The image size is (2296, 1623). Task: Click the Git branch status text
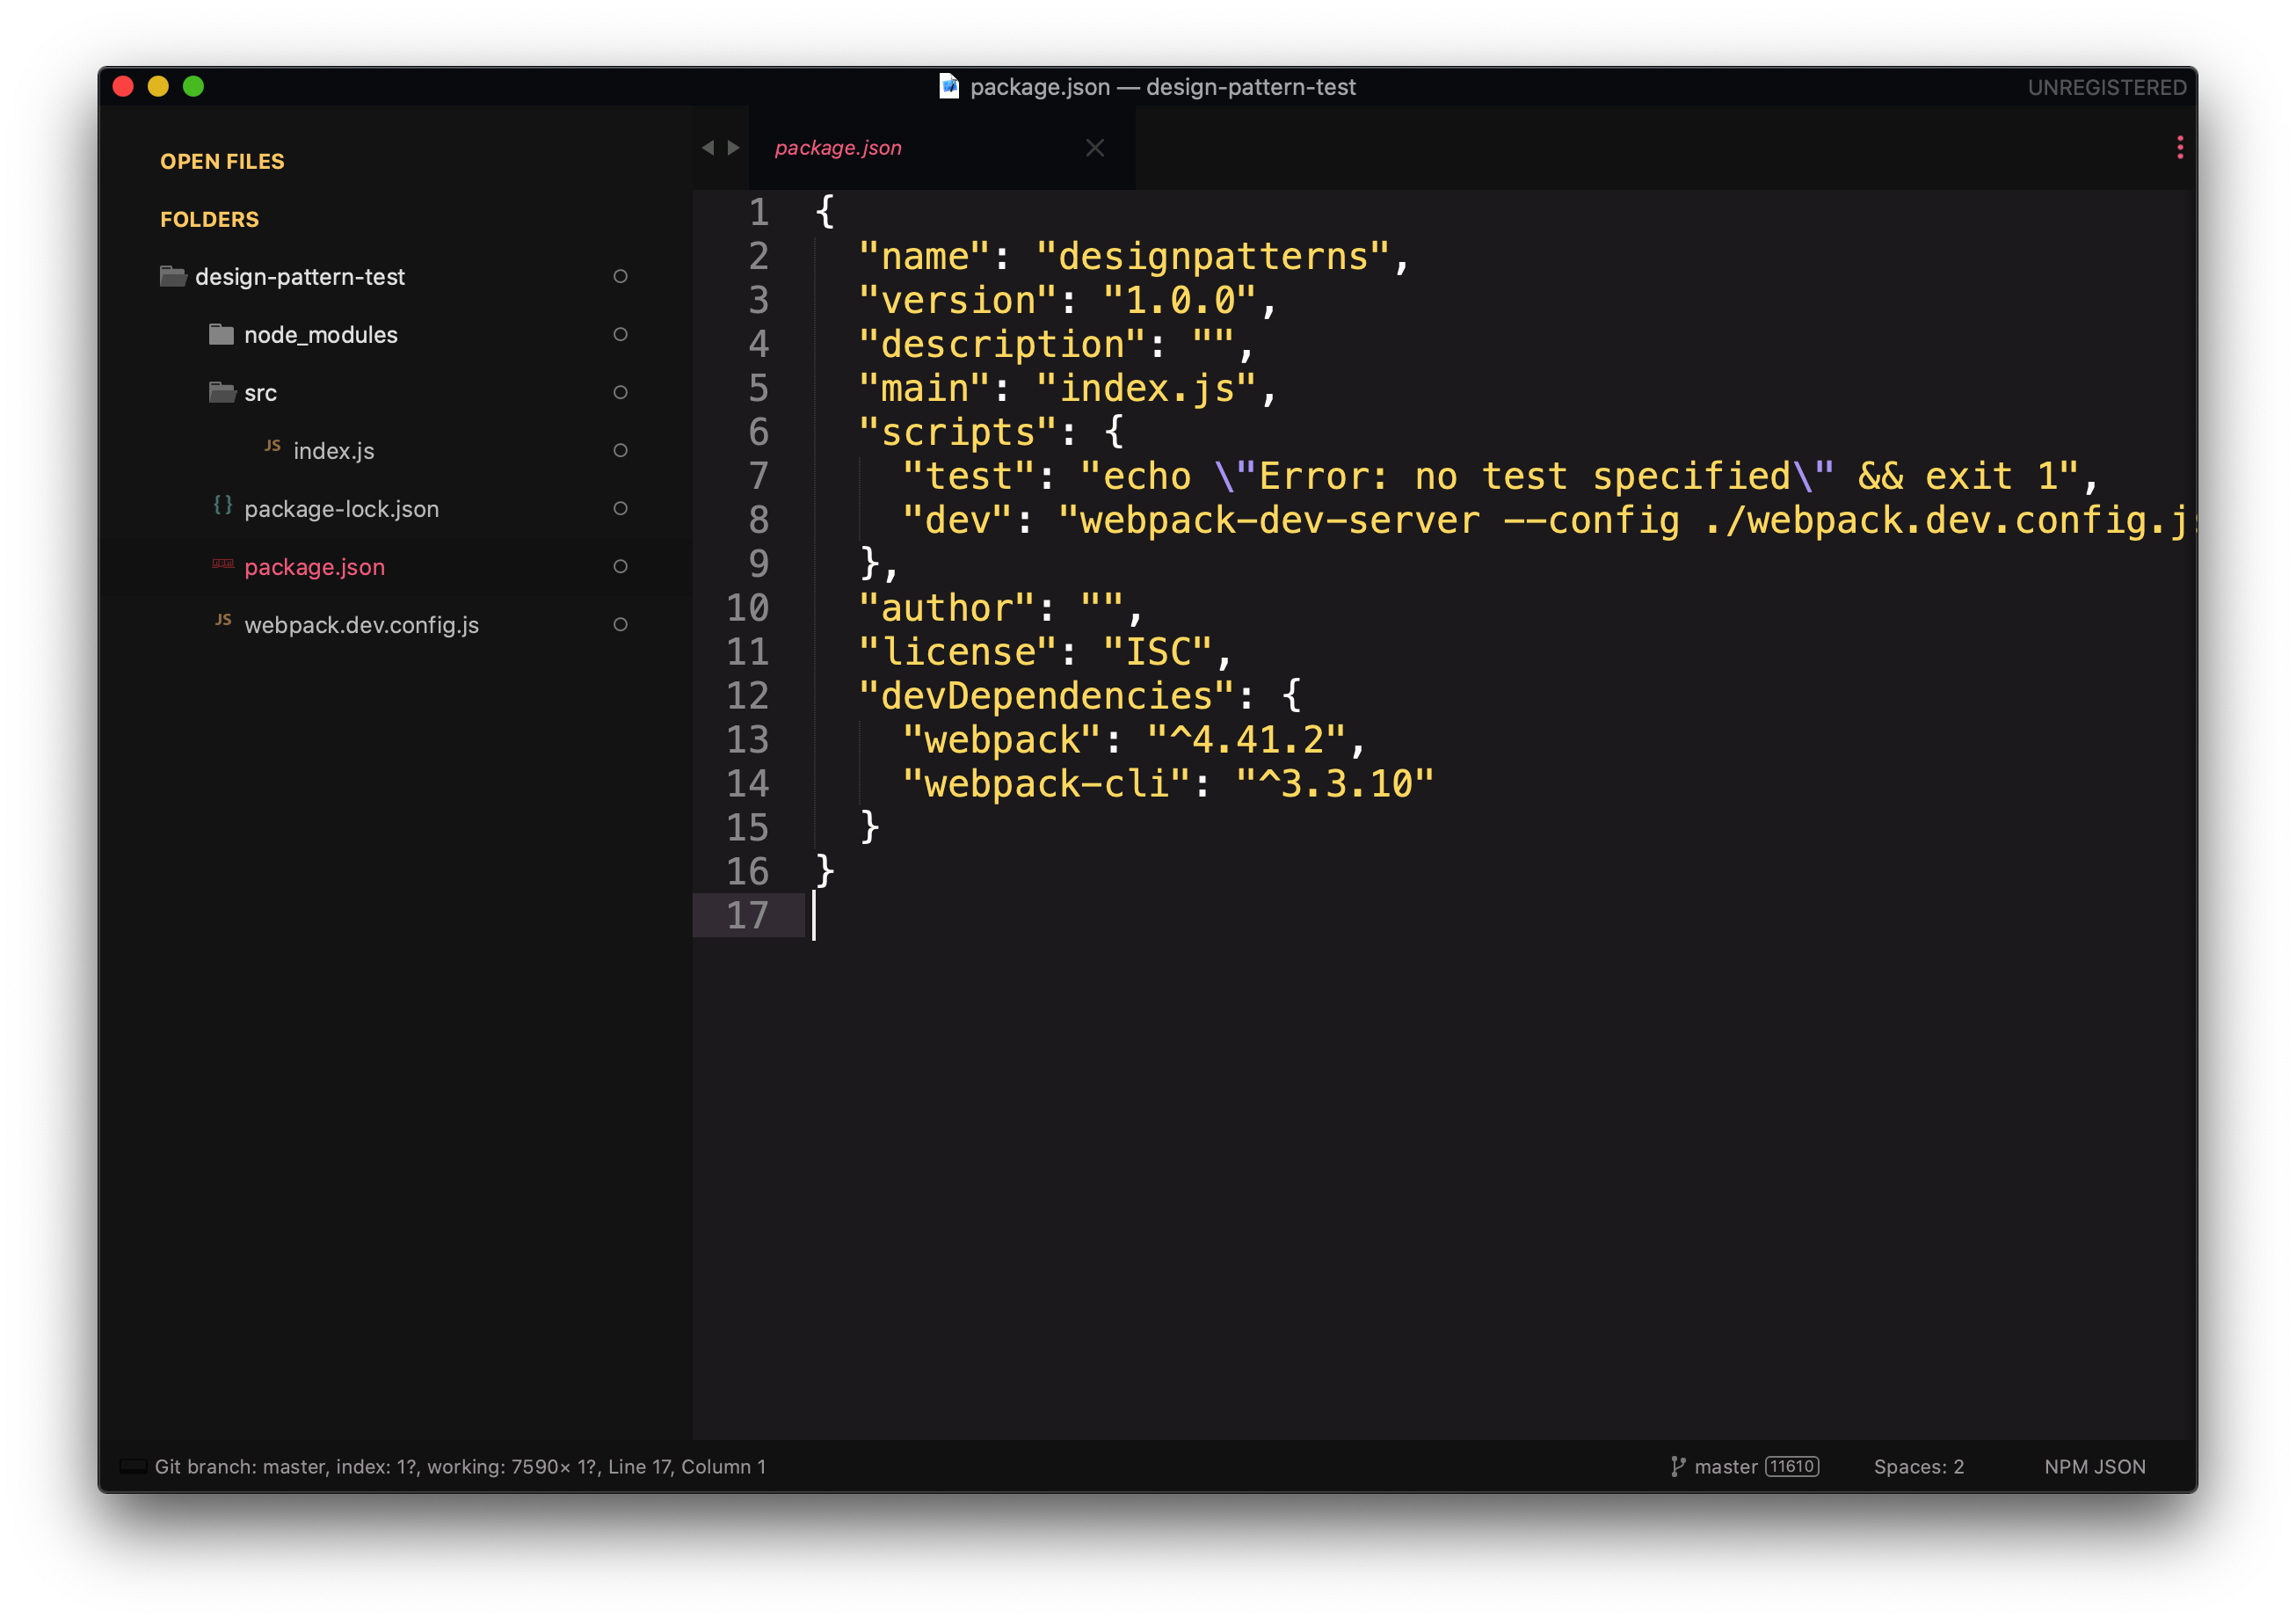460,1466
